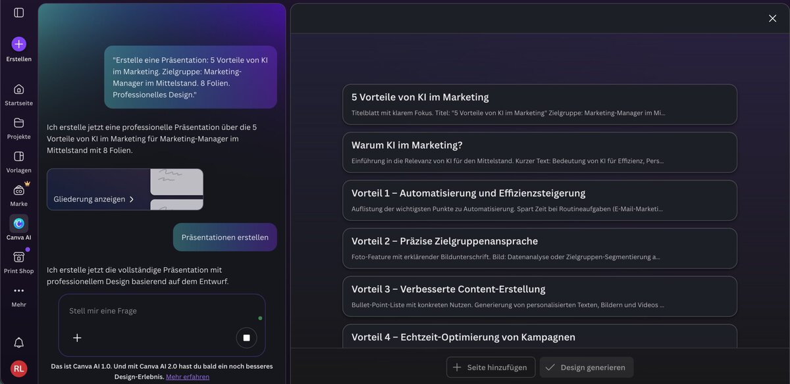Click the plus icon in the chat input
The width and height of the screenshot is (790, 384).
pos(77,337)
